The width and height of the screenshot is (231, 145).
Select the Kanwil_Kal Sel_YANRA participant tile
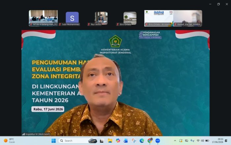pyautogui.click(x=188, y=18)
